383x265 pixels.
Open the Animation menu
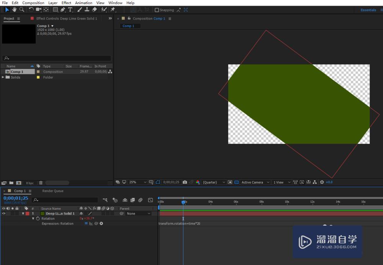(x=83, y=3)
